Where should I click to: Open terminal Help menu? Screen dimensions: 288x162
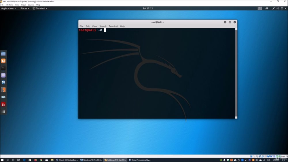[x=122, y=26]
